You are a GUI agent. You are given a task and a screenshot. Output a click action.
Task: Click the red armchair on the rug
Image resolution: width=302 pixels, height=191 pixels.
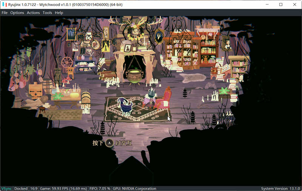[x=163, y=99]
